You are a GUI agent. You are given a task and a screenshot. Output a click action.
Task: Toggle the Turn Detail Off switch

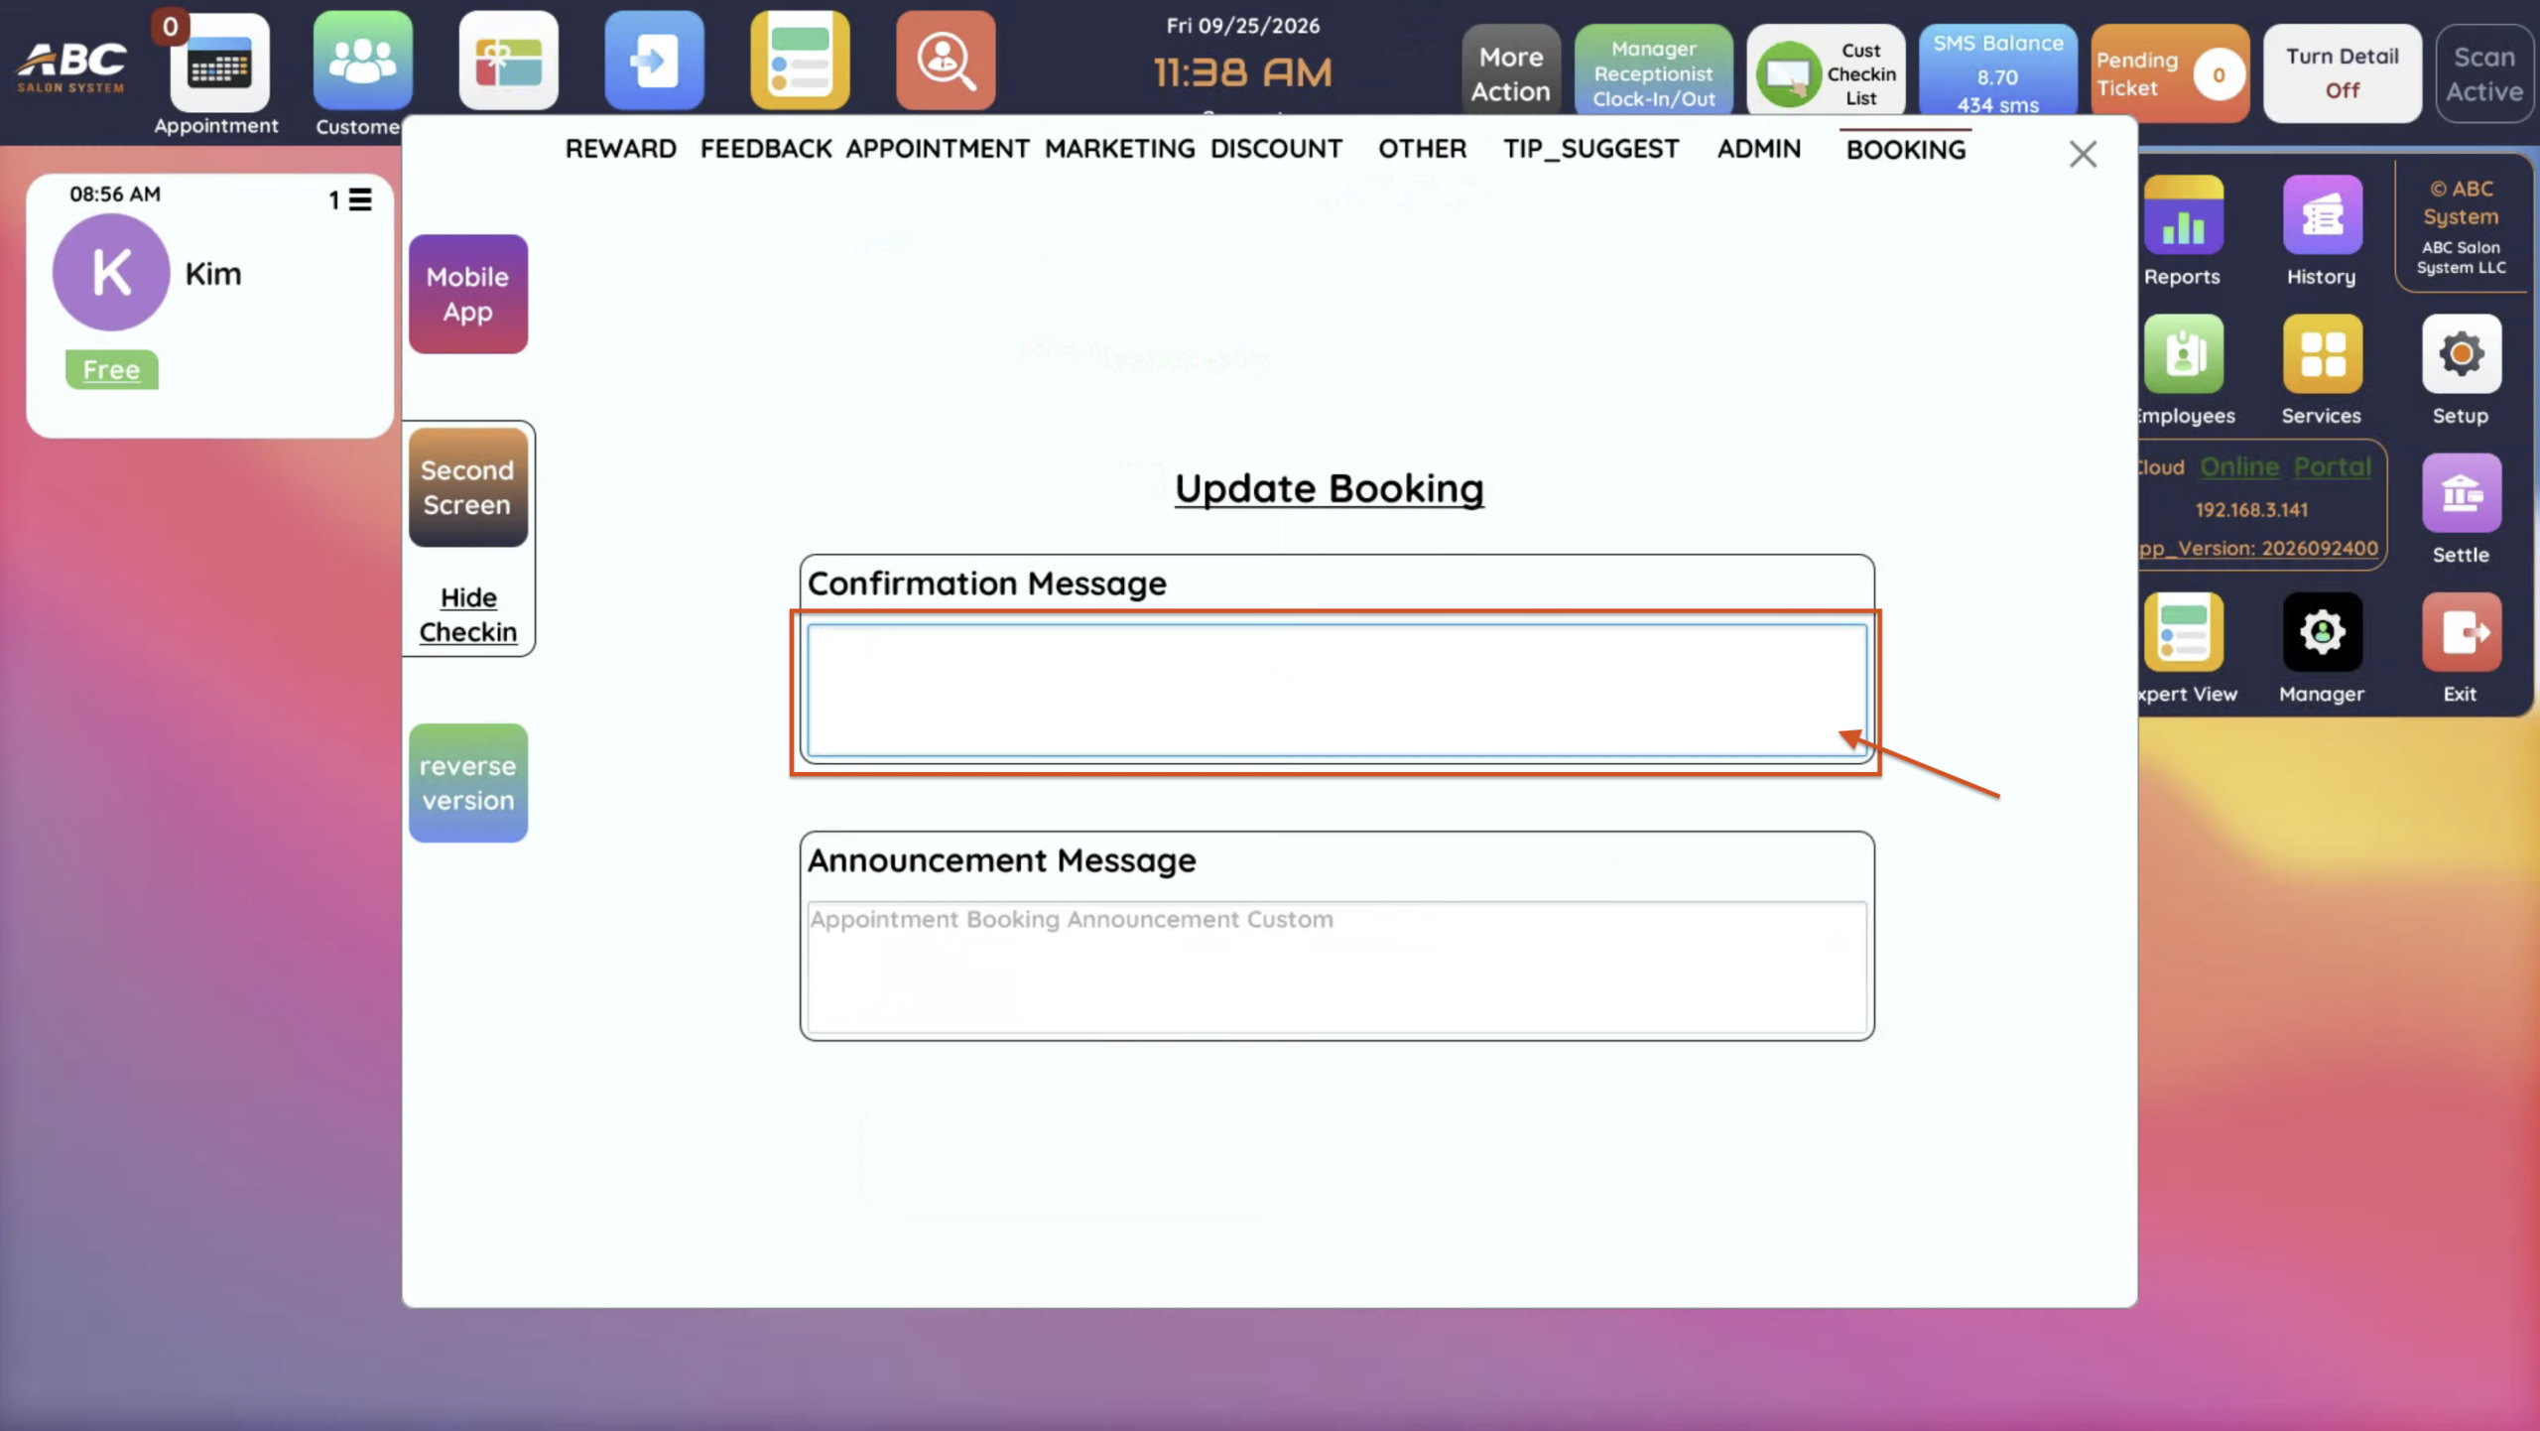[x=2342, y=73]
